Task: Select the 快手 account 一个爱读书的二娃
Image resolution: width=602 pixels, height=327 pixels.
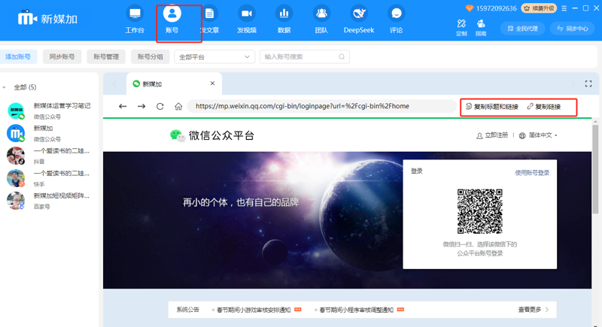Action: click(49, 178)
